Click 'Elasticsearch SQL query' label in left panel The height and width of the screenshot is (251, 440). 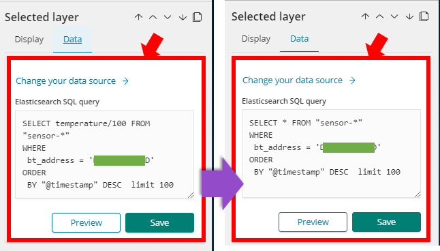pos(57,102)
